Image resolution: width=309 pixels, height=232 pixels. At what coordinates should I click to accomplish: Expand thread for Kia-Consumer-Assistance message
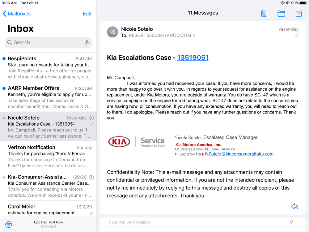point(92,177)
